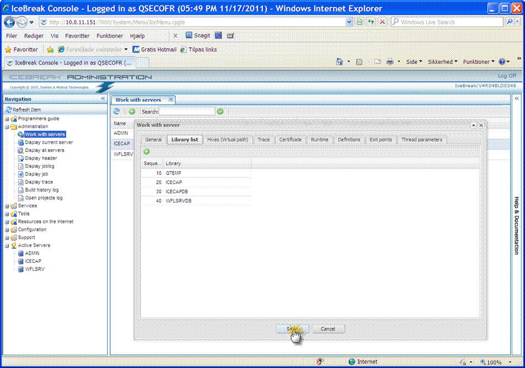Click the Log Off link
The image size is (525, 368).
pyautogui.click(x=507, y=76)
